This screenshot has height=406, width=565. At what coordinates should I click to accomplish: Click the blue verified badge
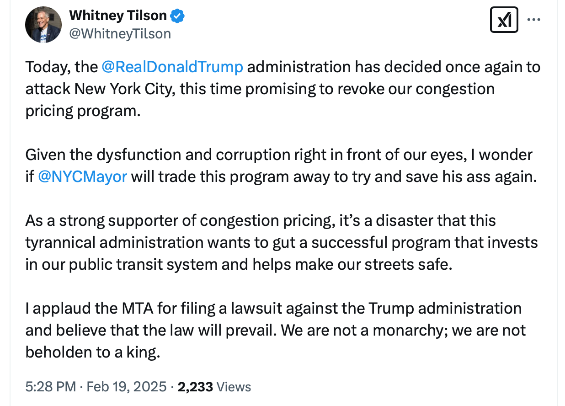pos(177,16)
